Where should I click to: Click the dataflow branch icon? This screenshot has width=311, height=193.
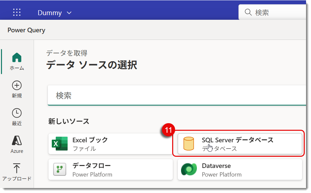pyautogui.click(x=60, y=169)
